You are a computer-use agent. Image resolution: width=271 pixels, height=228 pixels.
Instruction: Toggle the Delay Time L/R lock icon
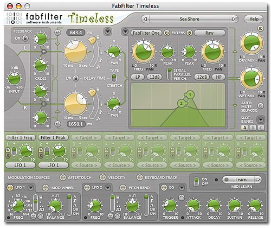76,78
